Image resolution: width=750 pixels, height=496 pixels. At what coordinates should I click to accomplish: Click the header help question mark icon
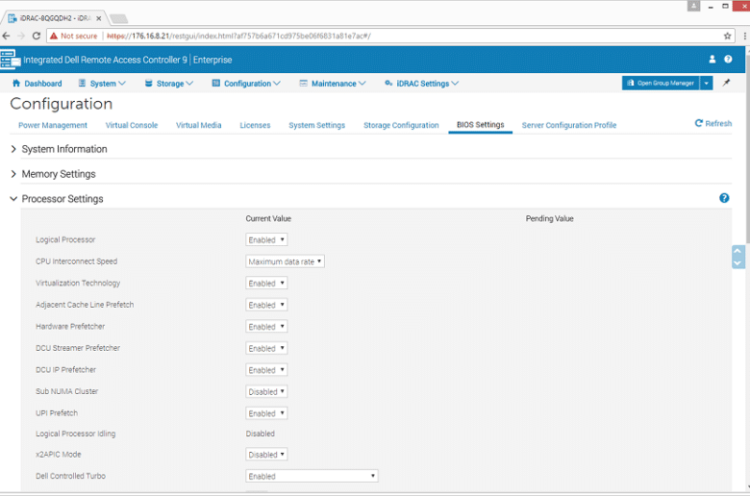pyautogui.click(x=728, y=60)
